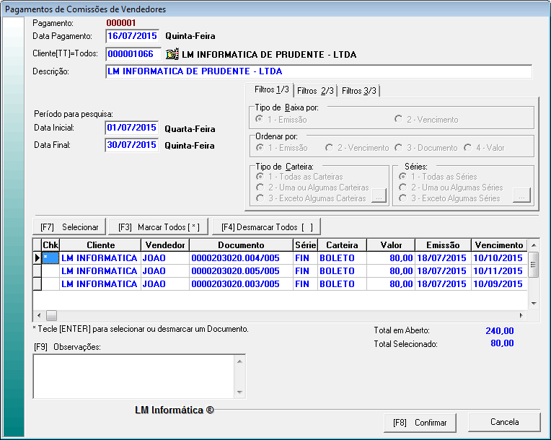551x440 pixels.
Task: Click inside the Observações text area
Action: coord(134,377)
